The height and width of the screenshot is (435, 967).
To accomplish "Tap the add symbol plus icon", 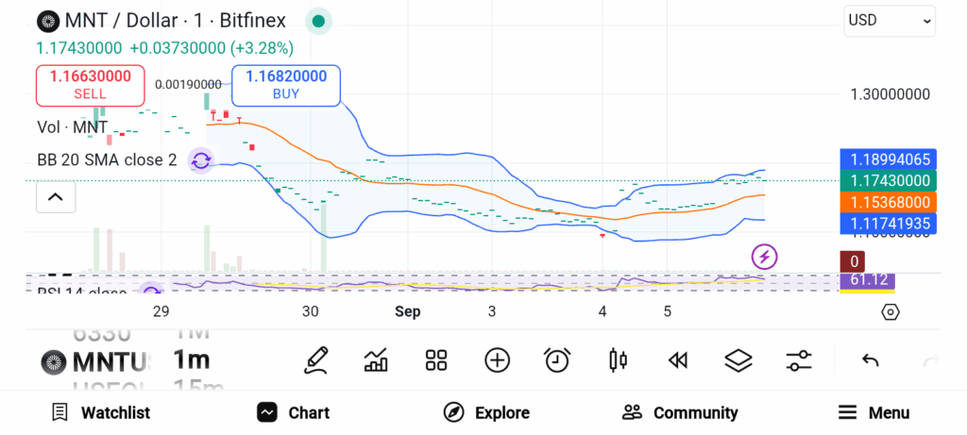I will 497,360.
